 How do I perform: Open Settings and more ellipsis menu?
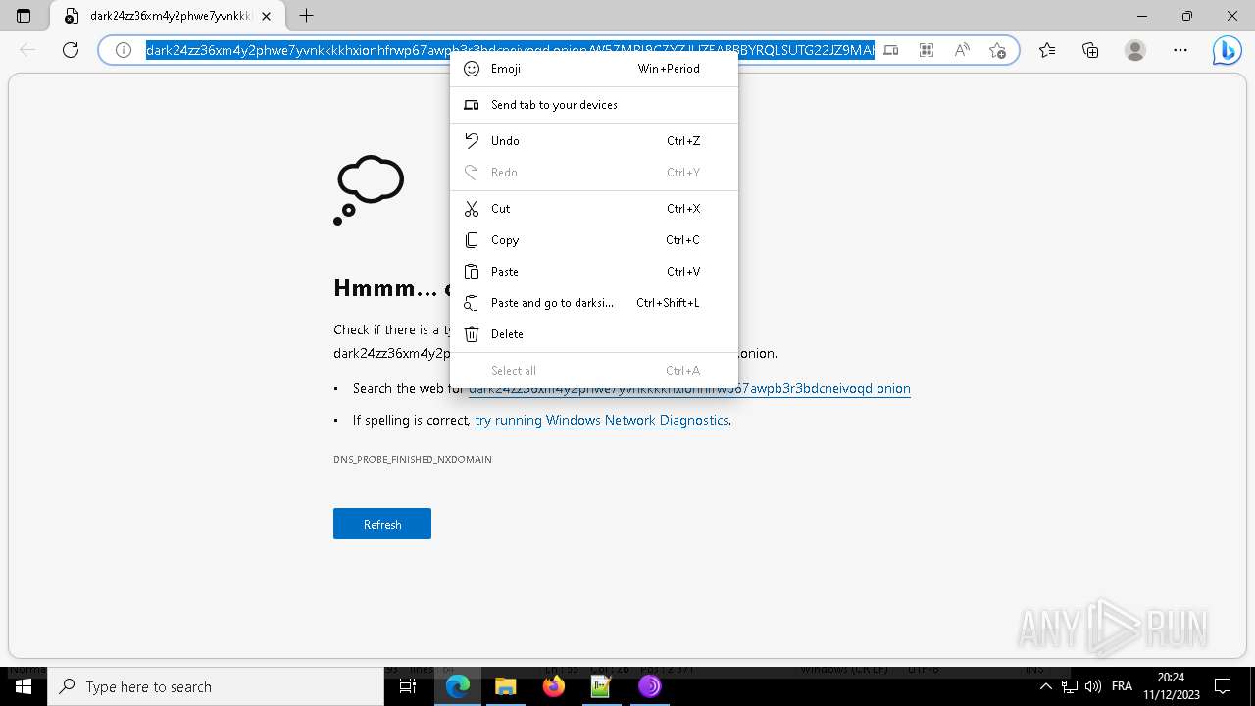pyautogui.click(x=1180, y=50)
